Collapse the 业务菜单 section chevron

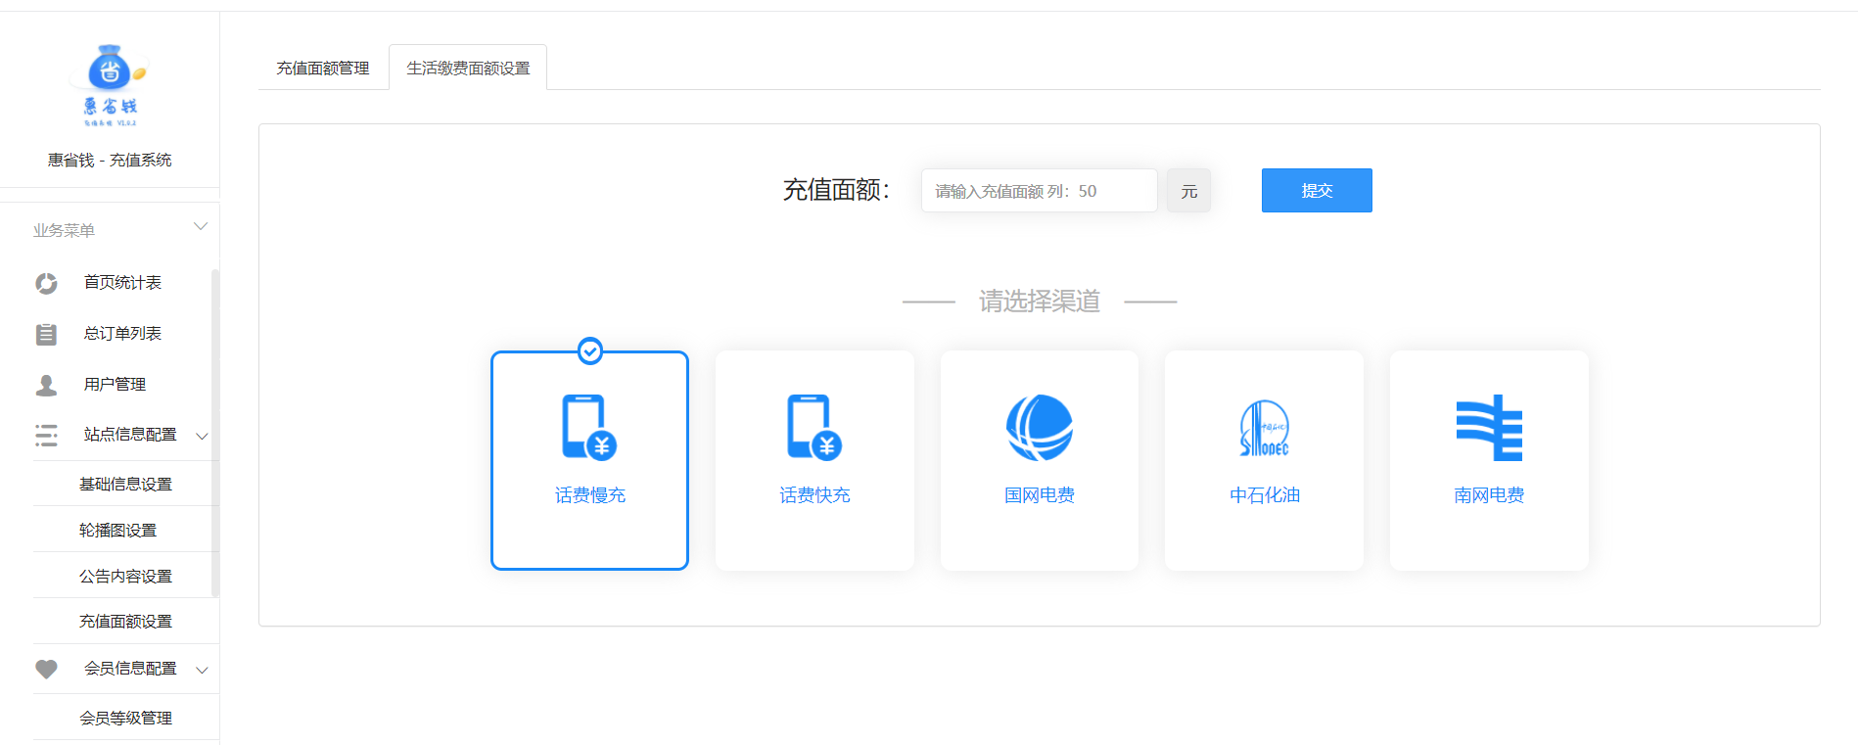(201, 227)
